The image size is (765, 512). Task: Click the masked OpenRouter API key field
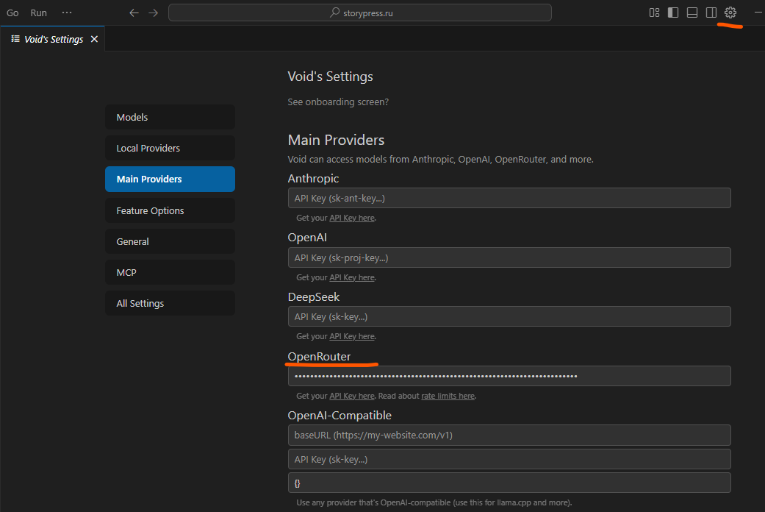tap(509, 376)
